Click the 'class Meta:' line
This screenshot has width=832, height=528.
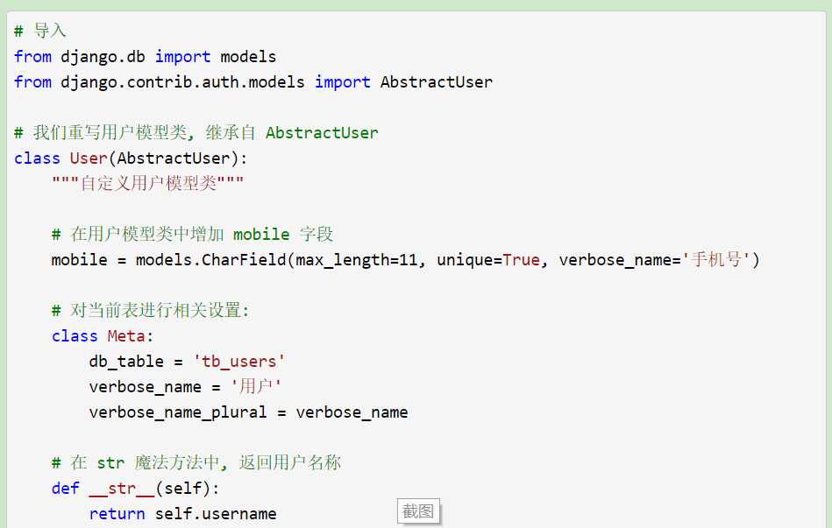103,336
